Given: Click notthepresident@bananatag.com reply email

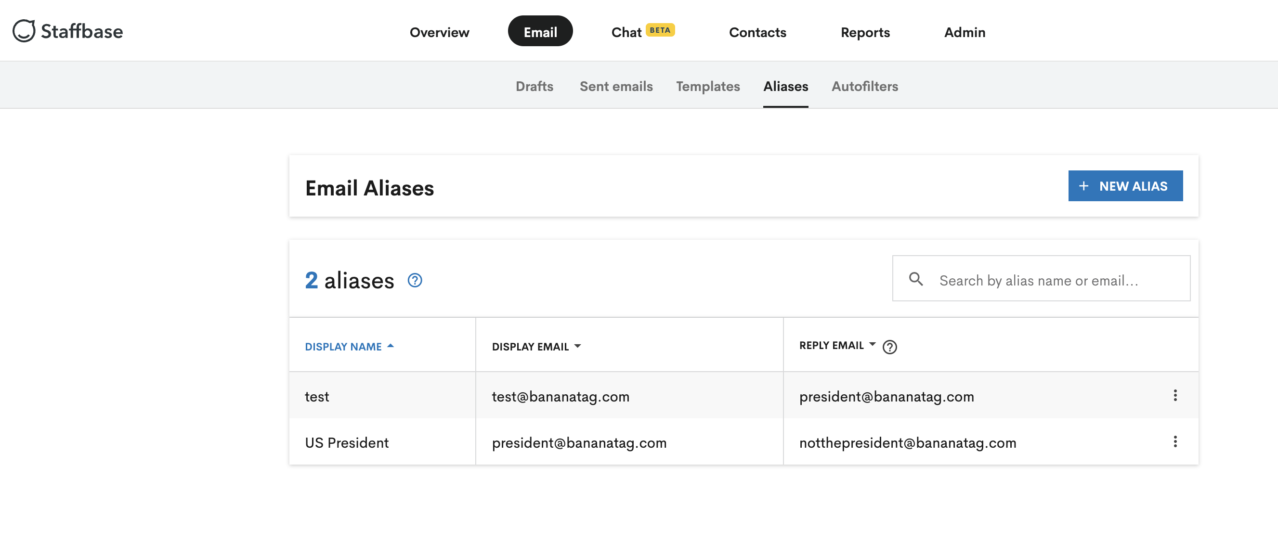Looking at the screenshot, I should [x=907, y=442].
